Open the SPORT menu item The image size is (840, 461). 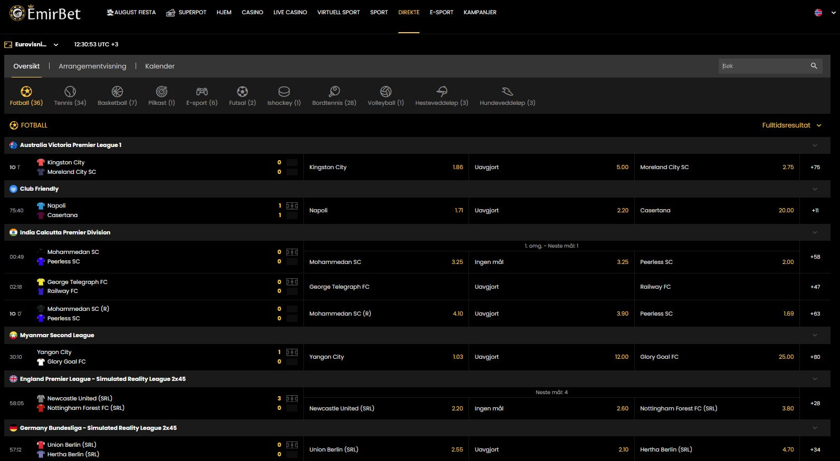pyautogui.click(x=379, y=13)
